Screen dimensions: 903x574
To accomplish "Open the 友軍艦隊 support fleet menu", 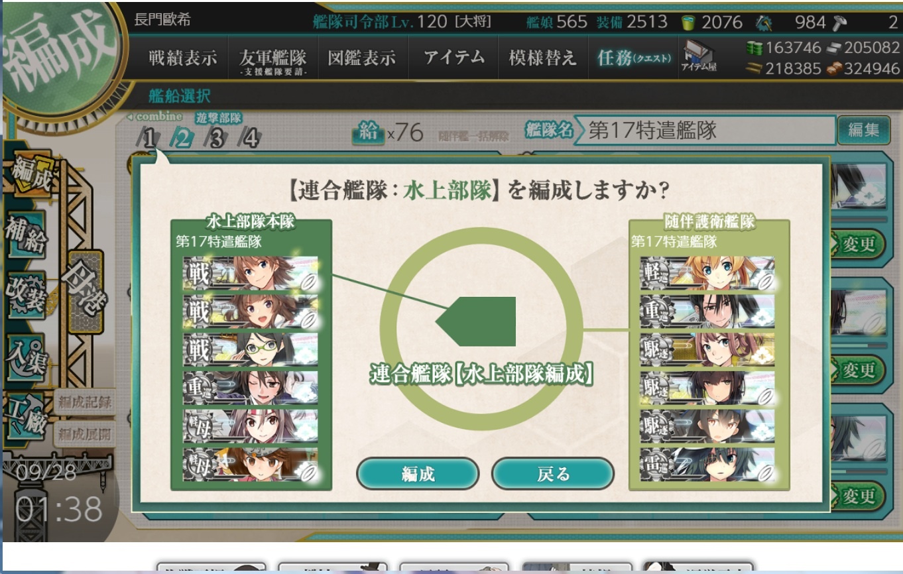I will tap(272, 58).
